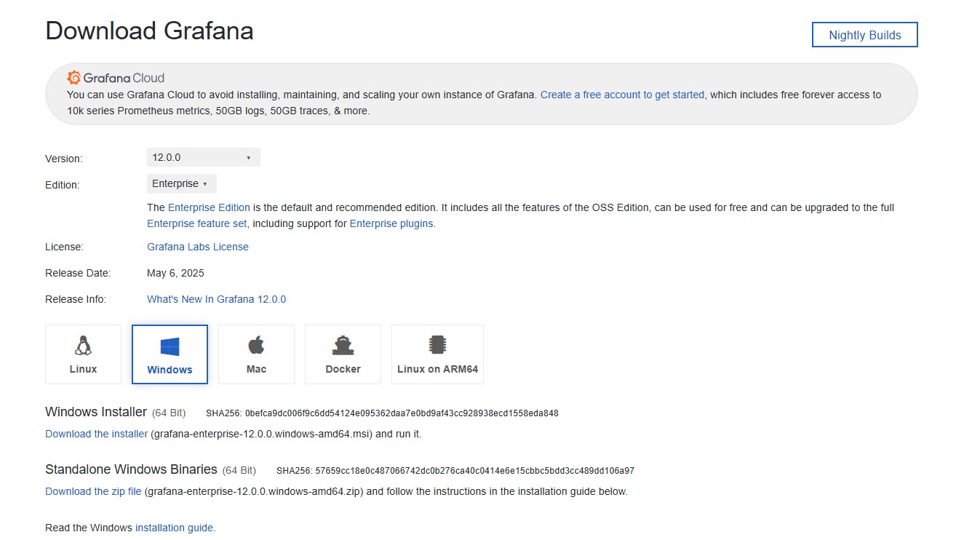Open Nightly Builds page

(x=864, y=35)
